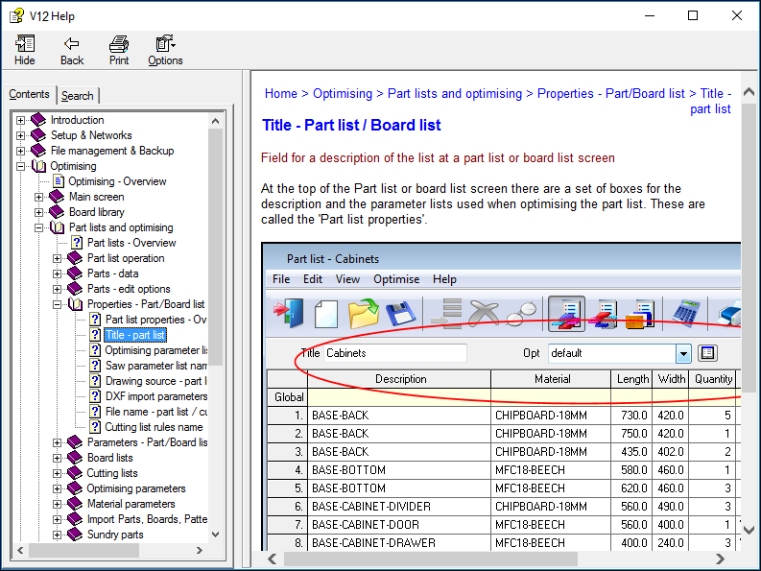Click the book icon next to Introduction
This screenshot has height=571, width=761.
37,119
